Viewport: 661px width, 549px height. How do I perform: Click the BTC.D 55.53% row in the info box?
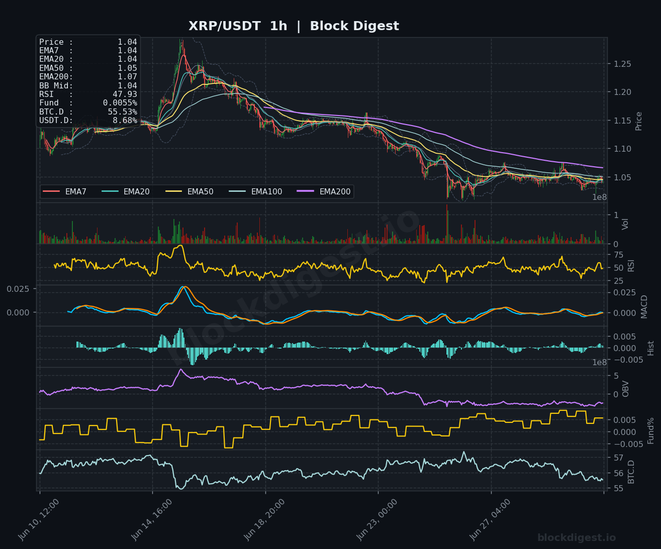click(x=88, y=112)
